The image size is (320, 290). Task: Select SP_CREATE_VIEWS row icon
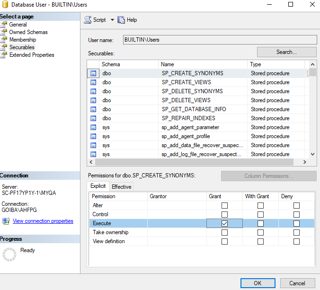click(93, 82)
